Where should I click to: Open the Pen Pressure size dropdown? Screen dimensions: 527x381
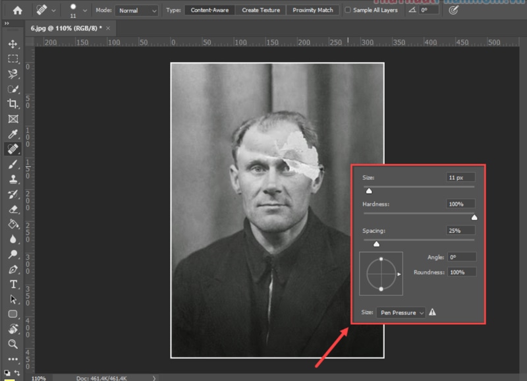coord(400,313)
